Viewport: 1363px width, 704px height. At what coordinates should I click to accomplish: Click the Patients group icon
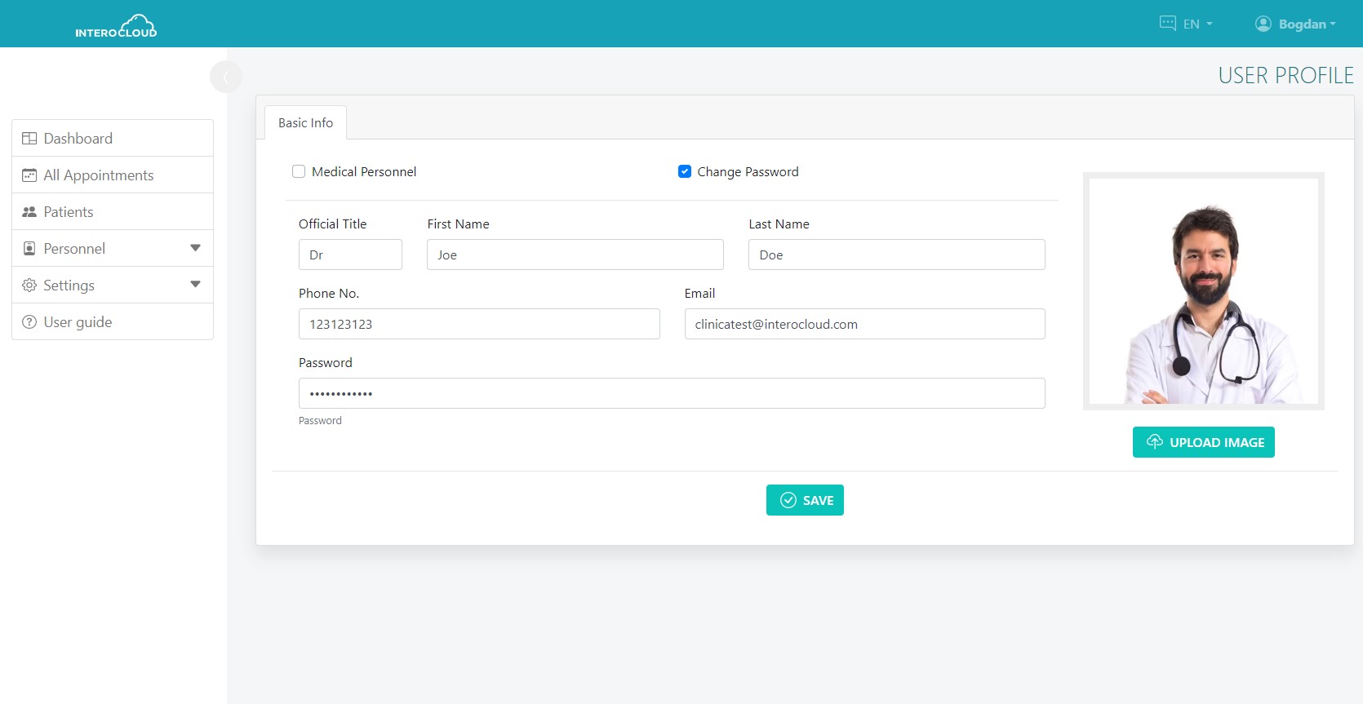point(29,212)
